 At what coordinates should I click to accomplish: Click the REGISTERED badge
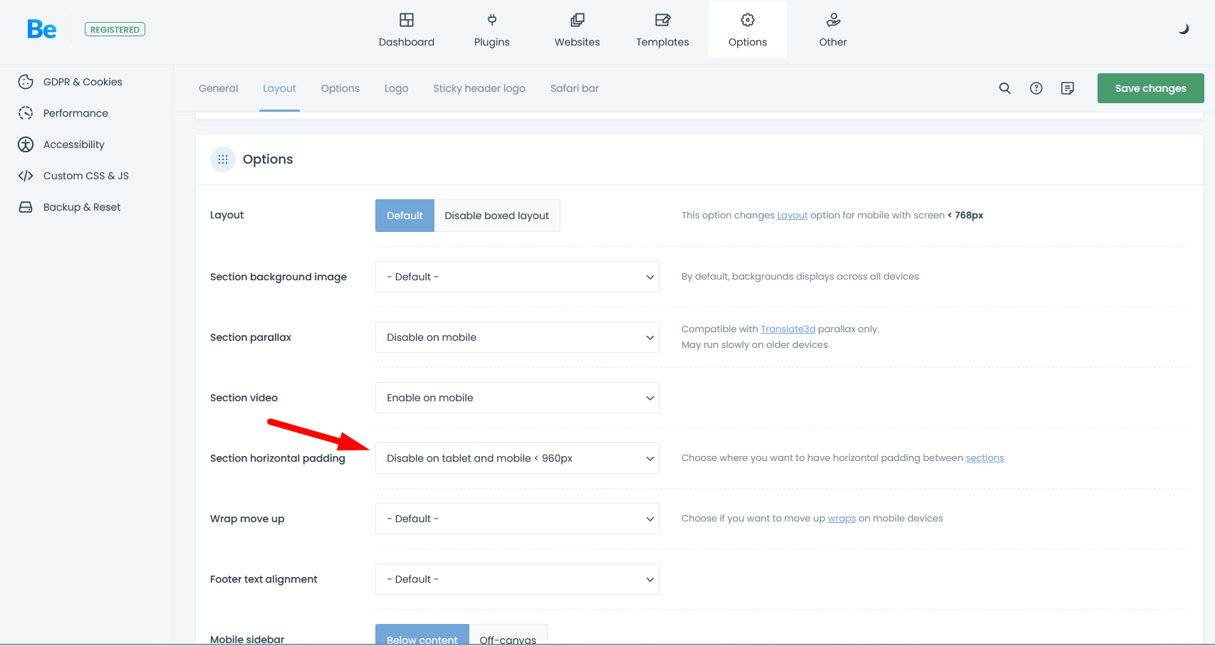(115, 29)
